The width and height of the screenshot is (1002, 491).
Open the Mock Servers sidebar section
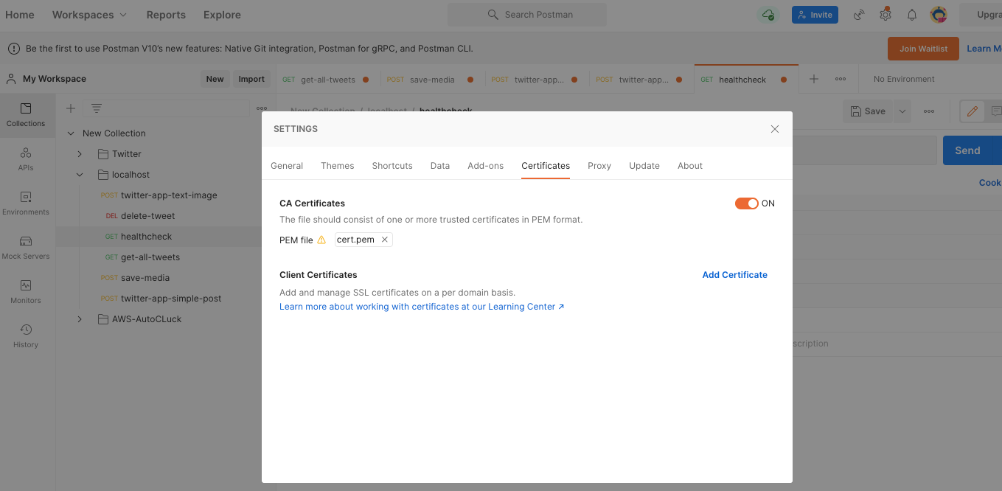click(x=26, y=248)
